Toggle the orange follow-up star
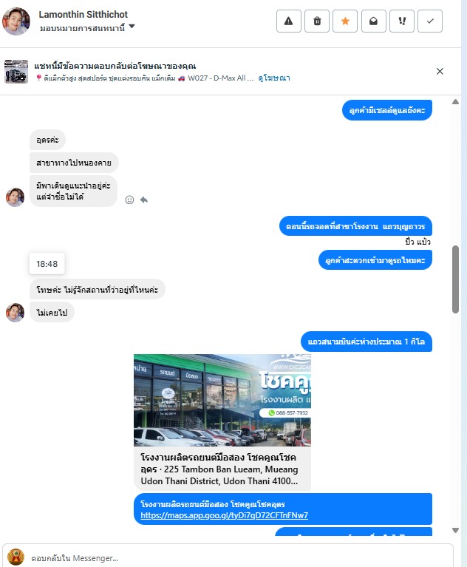 pos(345,21)
